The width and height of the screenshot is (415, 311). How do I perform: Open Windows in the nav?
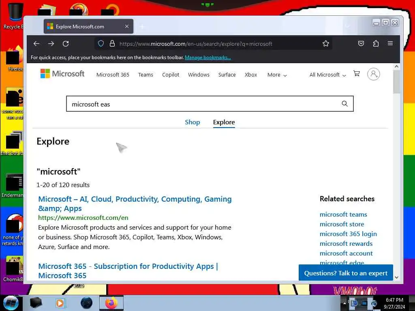click(x=199, y=75)
